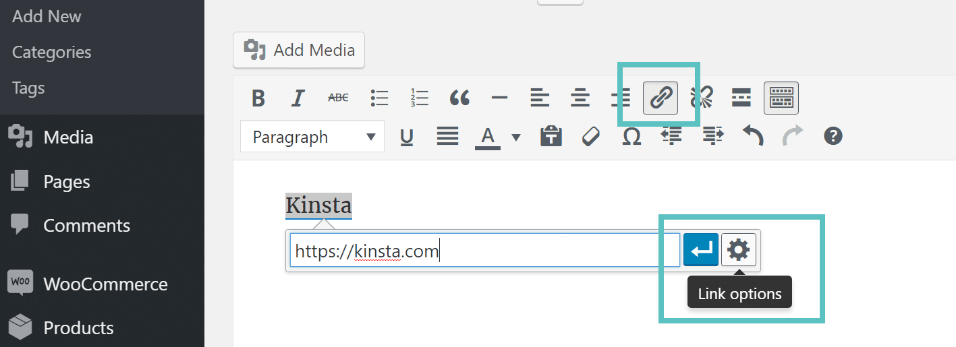
Task: Click the Add Media button
Action: 299,50
